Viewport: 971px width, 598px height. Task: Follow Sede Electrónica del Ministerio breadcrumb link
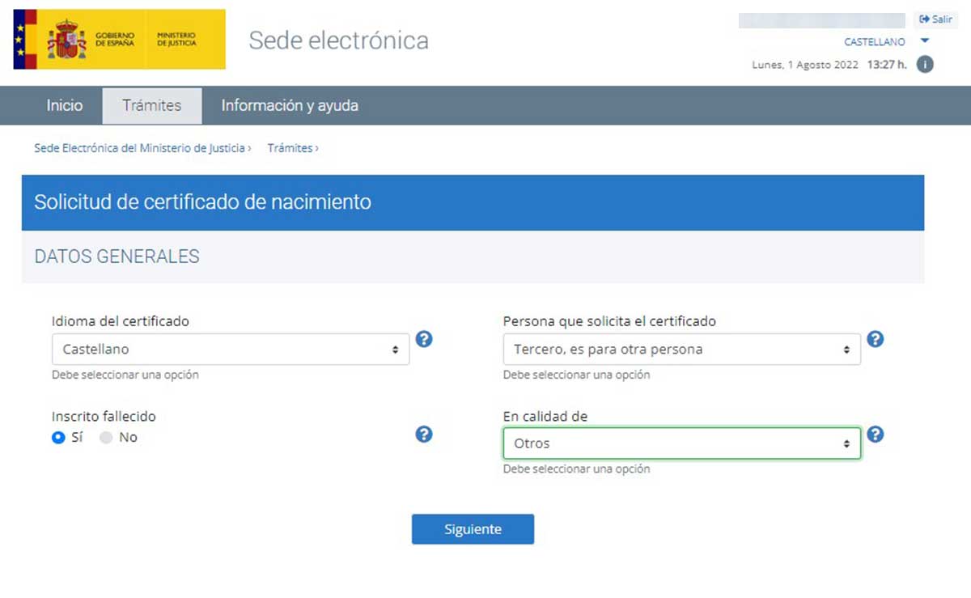pos(139,149)
